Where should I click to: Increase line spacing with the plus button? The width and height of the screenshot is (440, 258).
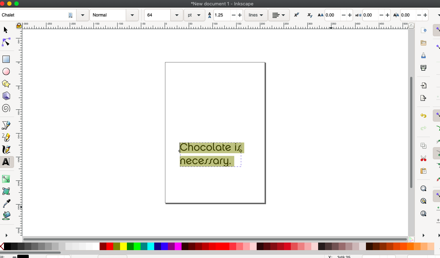[240, 15]
